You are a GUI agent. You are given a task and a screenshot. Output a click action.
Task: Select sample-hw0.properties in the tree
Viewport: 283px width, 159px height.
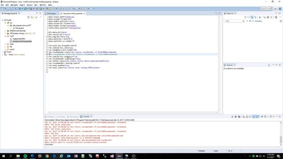(22, 41)
